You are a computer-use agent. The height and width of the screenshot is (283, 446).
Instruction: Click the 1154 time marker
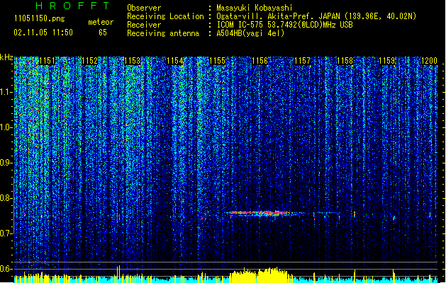click(174, 61)
